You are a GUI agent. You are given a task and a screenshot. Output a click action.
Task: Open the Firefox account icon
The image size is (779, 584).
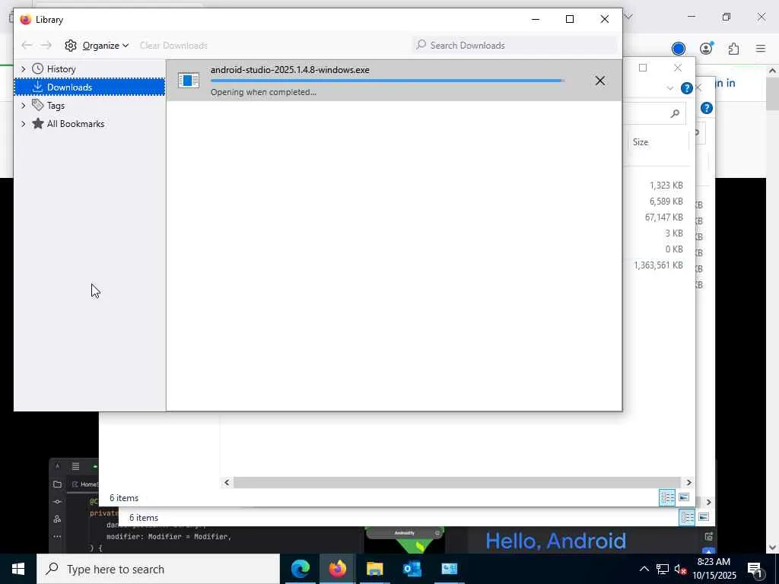(x=706, y=48)
